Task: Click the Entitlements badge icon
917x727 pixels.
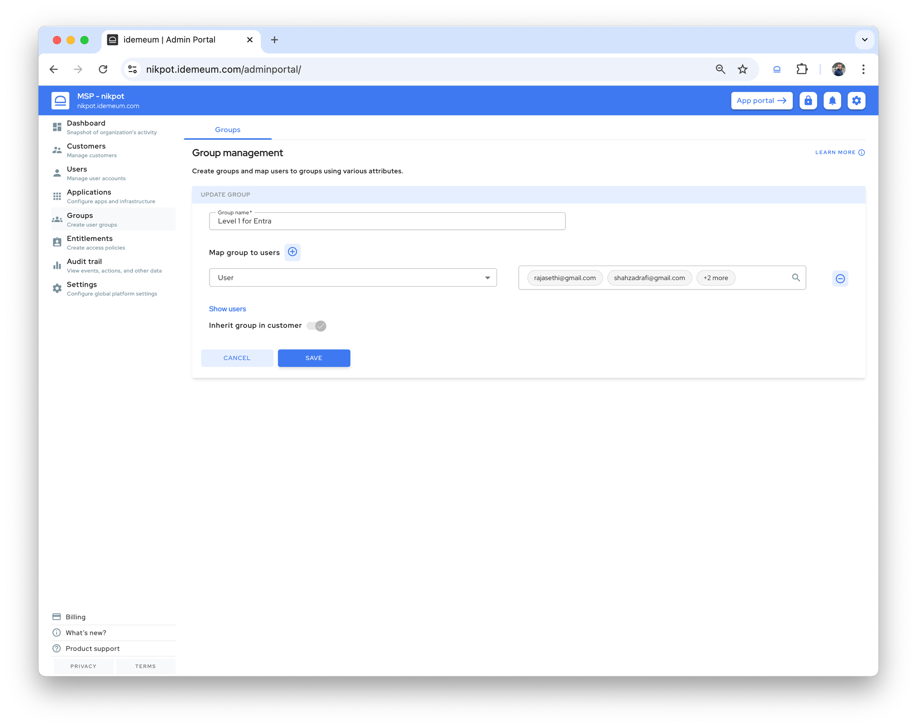Action: [57, 242]
